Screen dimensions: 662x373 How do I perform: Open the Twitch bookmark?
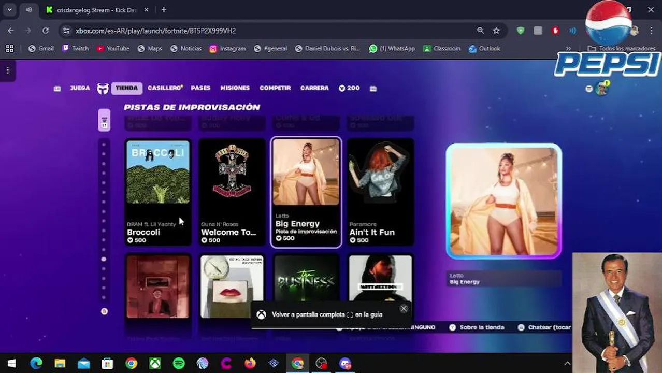75,48
